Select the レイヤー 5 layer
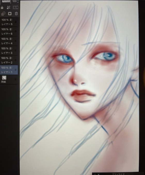Screen dimensions: 145x175 point(9,22)
